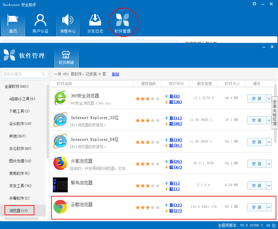Click the 火狐浏览器 Firefox icon
This screenshot has height=229, width=278.
tap(60, 163)
